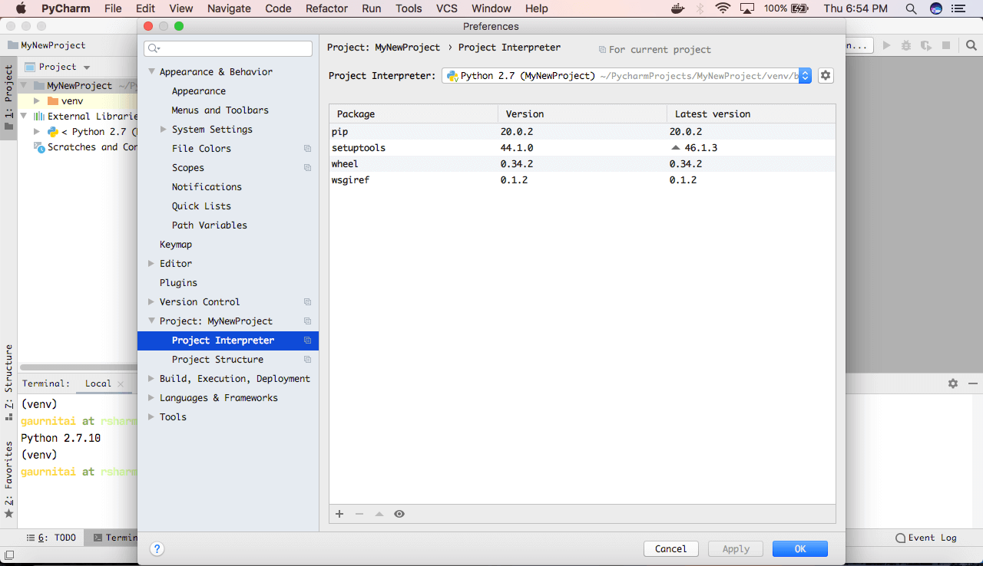Select the Local terminal tab
The image size is (983, 566).
pos(98,383)
